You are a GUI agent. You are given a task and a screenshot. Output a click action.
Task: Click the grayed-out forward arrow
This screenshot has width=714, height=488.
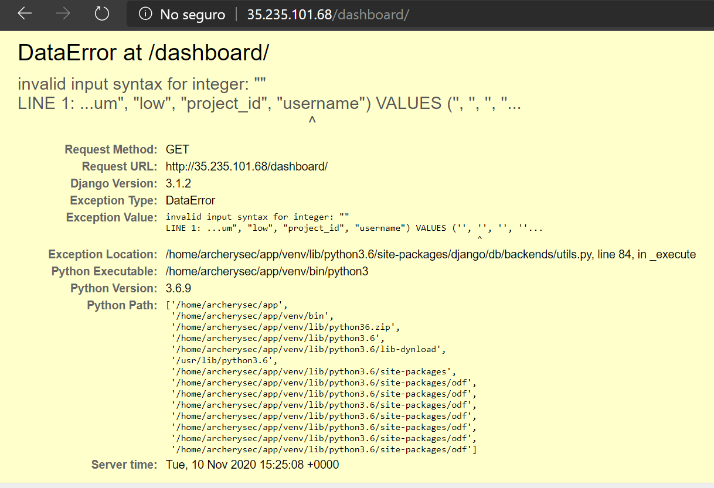point(63,14)
